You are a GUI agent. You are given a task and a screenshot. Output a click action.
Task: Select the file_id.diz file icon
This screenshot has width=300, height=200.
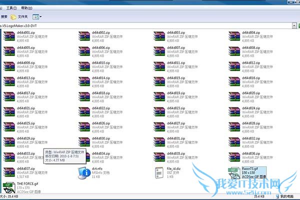[x=159, y=173]
